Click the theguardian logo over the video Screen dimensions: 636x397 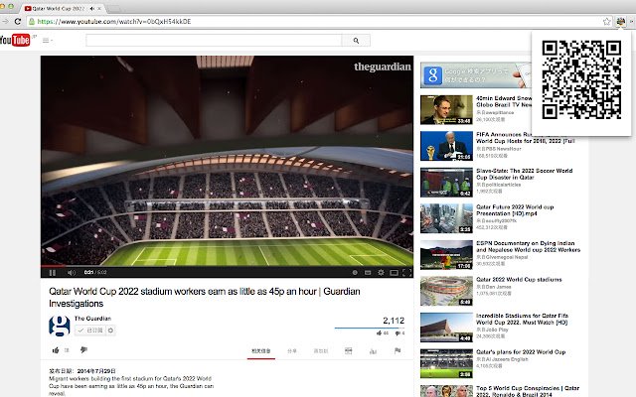click(382, 66)
